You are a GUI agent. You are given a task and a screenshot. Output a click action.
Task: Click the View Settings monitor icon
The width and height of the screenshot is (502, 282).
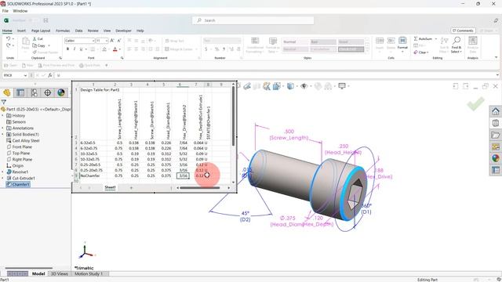[342, 86]
